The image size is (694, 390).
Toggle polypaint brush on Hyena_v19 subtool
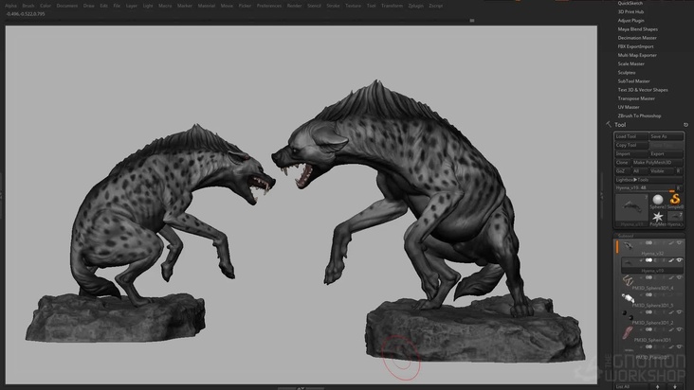pyautogui.click(x=671, y=260)
